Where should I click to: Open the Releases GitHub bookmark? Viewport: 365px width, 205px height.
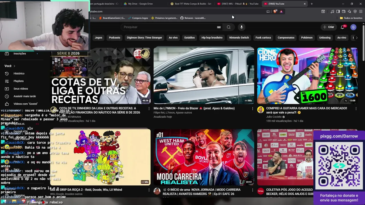pos(193,18)
